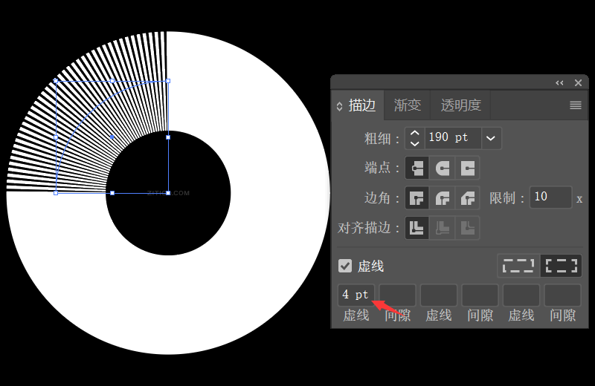Align stroke to center icon
Viewport: 595px width, 386px height.
pyautogui.click(x=417, y=228)
